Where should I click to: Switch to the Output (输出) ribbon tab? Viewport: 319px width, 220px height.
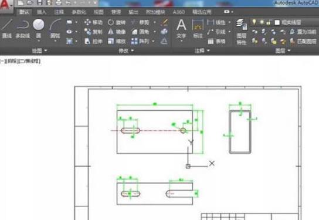[x=134, y=12]
